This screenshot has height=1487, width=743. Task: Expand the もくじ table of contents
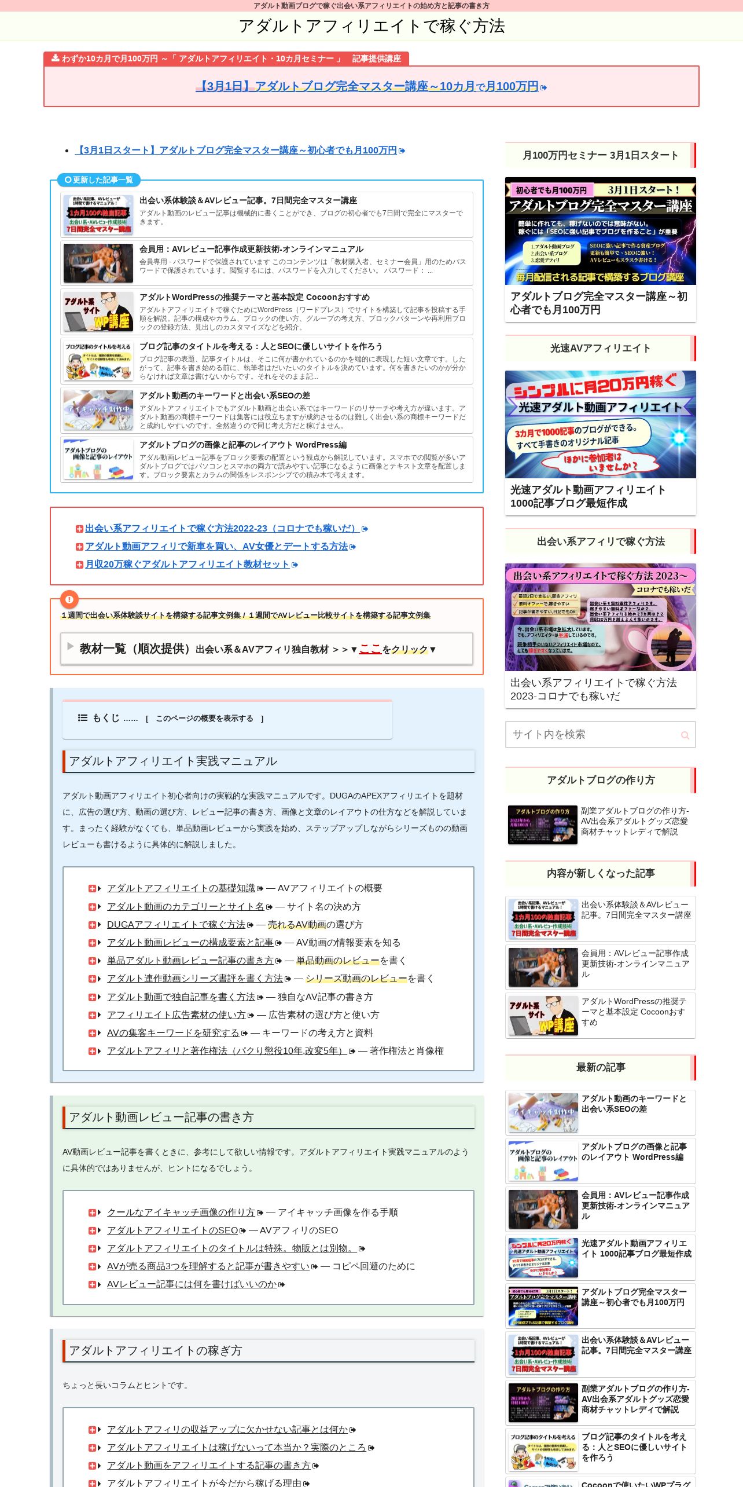(x=204, y=718)
